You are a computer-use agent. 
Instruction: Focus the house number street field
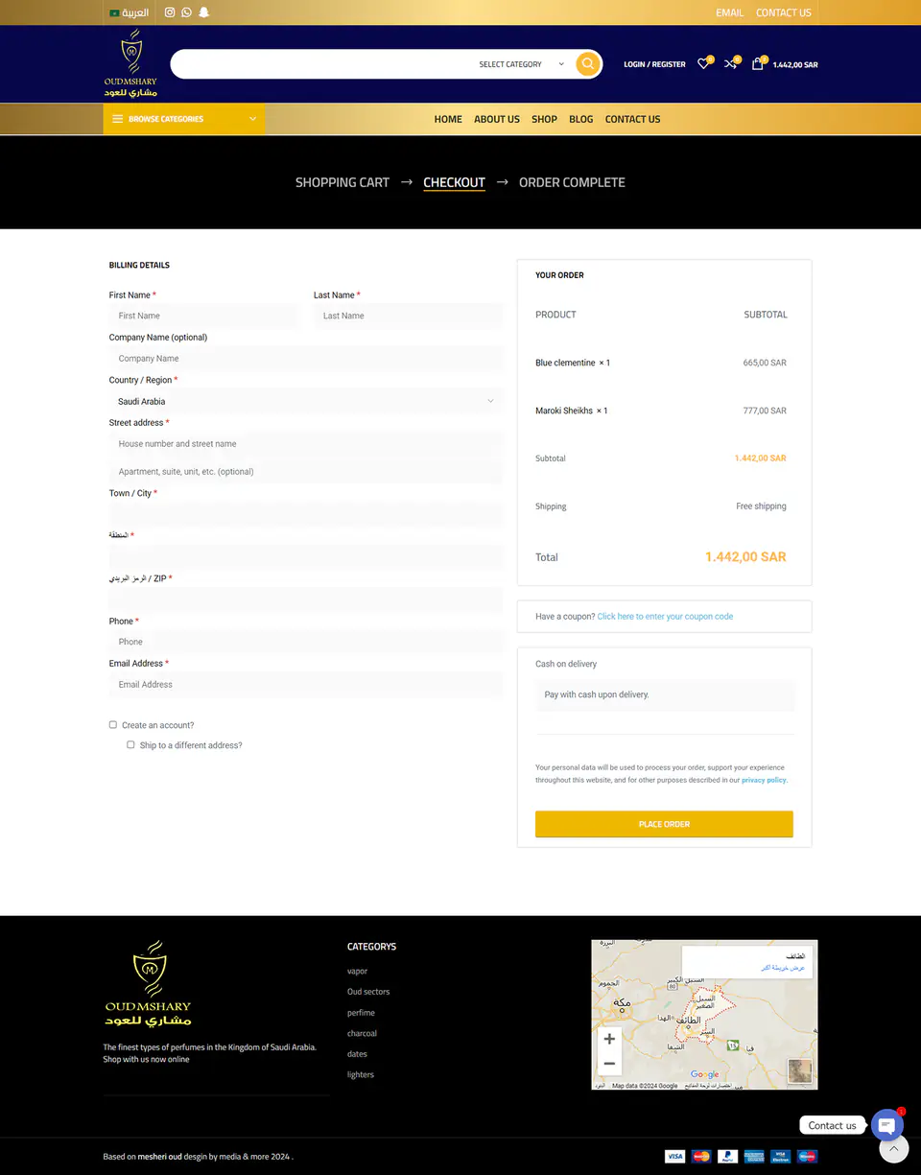point(306,444)
